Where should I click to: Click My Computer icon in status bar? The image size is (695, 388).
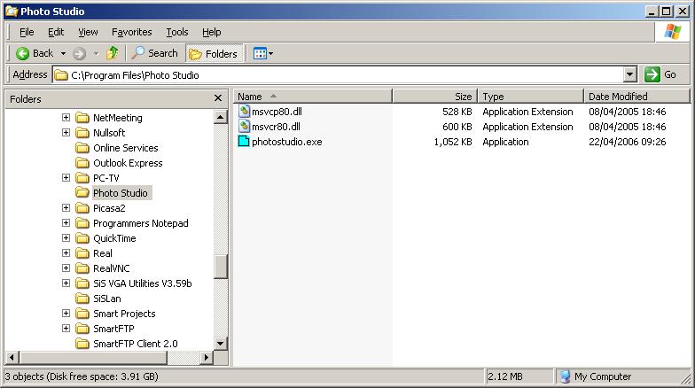coord(565,376)
